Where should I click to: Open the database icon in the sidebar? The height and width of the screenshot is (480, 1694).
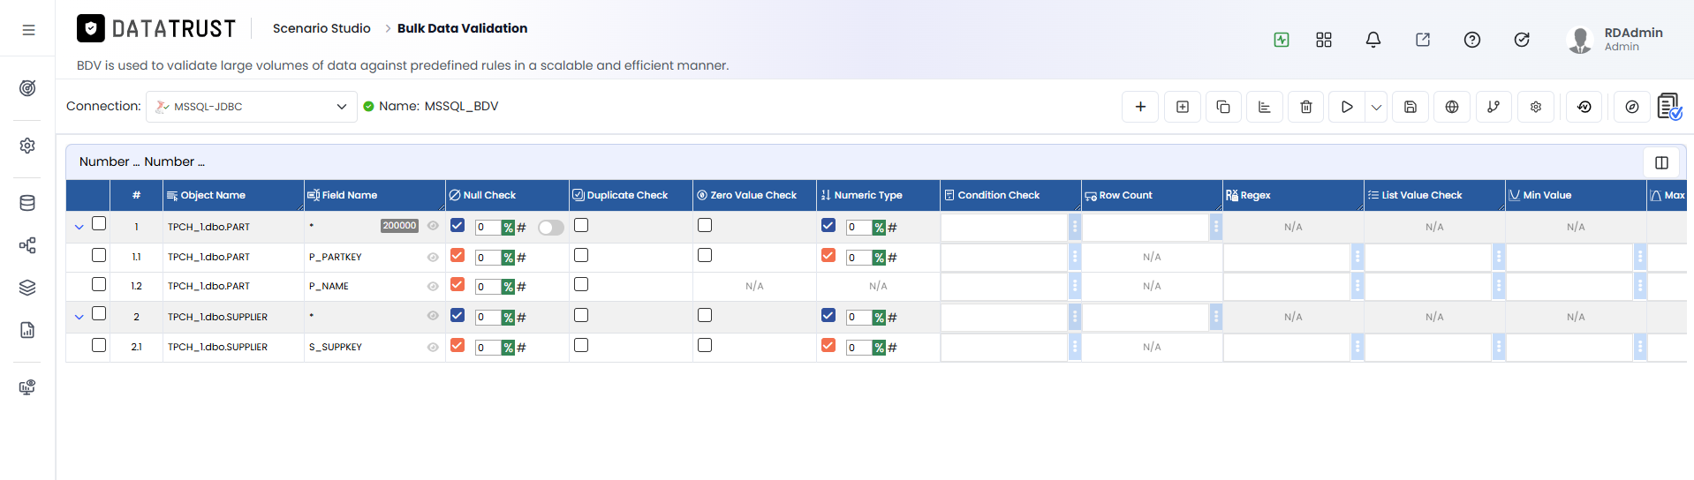coord(27,203)
